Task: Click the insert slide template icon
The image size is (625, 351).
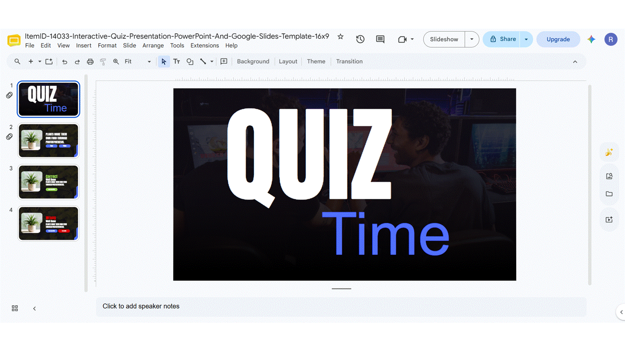Action: tap(49, 61)
